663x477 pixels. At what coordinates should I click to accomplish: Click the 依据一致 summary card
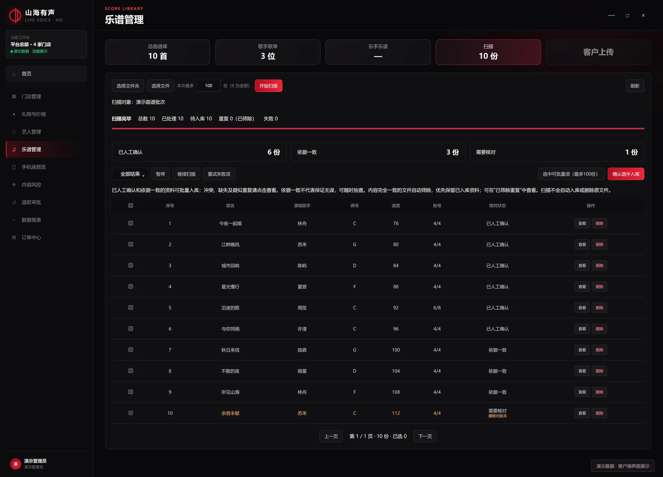378,152
